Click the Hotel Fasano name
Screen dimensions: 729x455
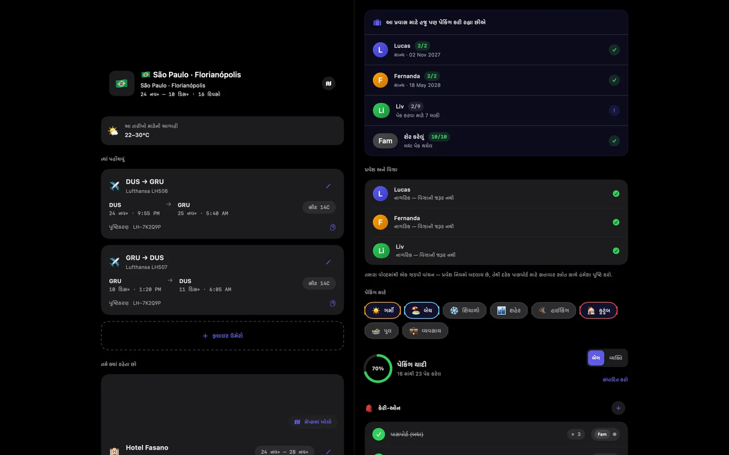[x=147, y=448]
